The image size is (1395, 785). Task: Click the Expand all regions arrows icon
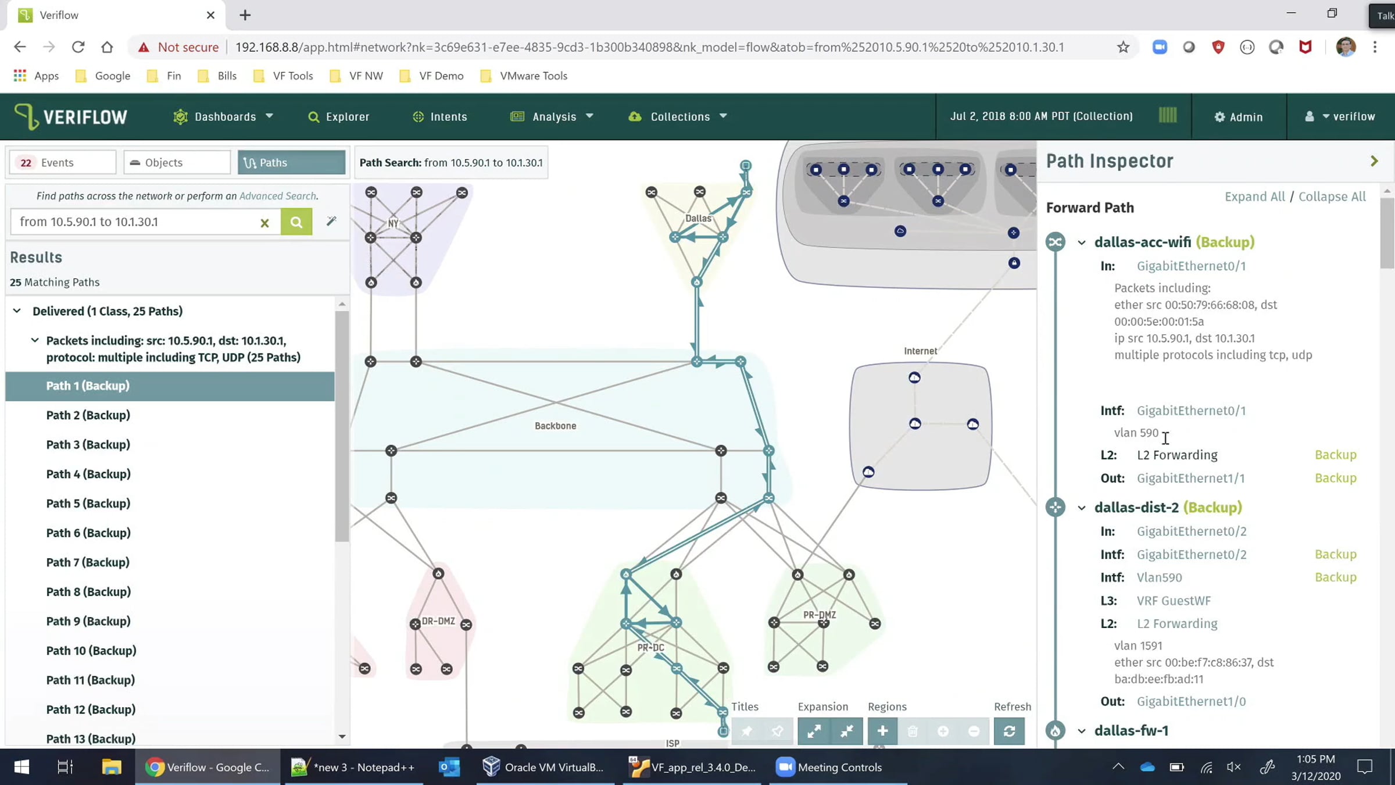(814, 731)
